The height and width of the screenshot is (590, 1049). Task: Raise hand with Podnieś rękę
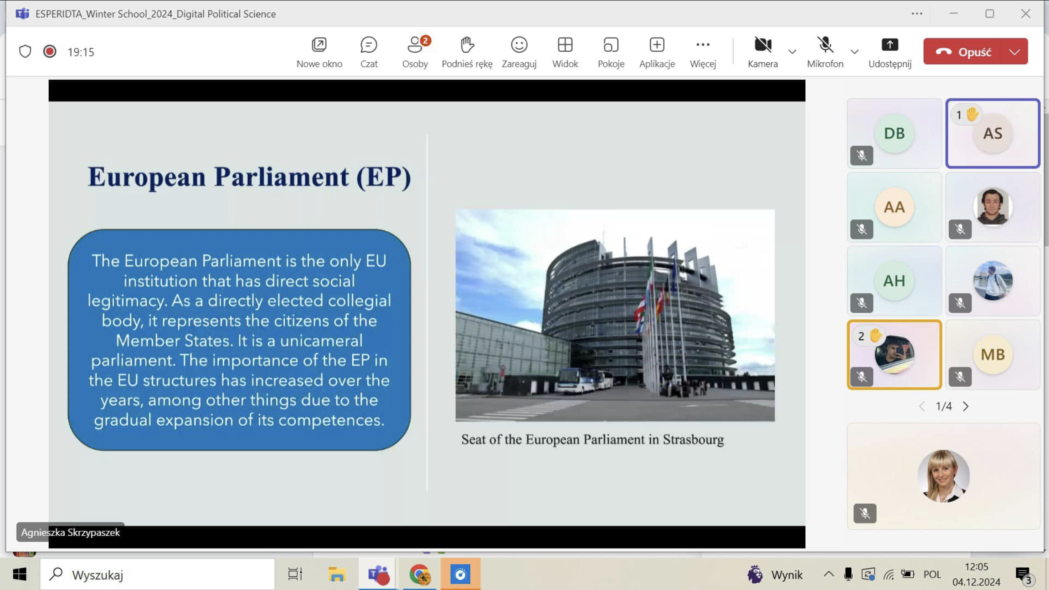pyautogui.click(x=467, y=52)
